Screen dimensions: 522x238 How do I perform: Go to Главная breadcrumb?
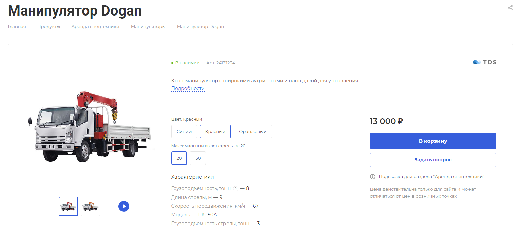17,27
